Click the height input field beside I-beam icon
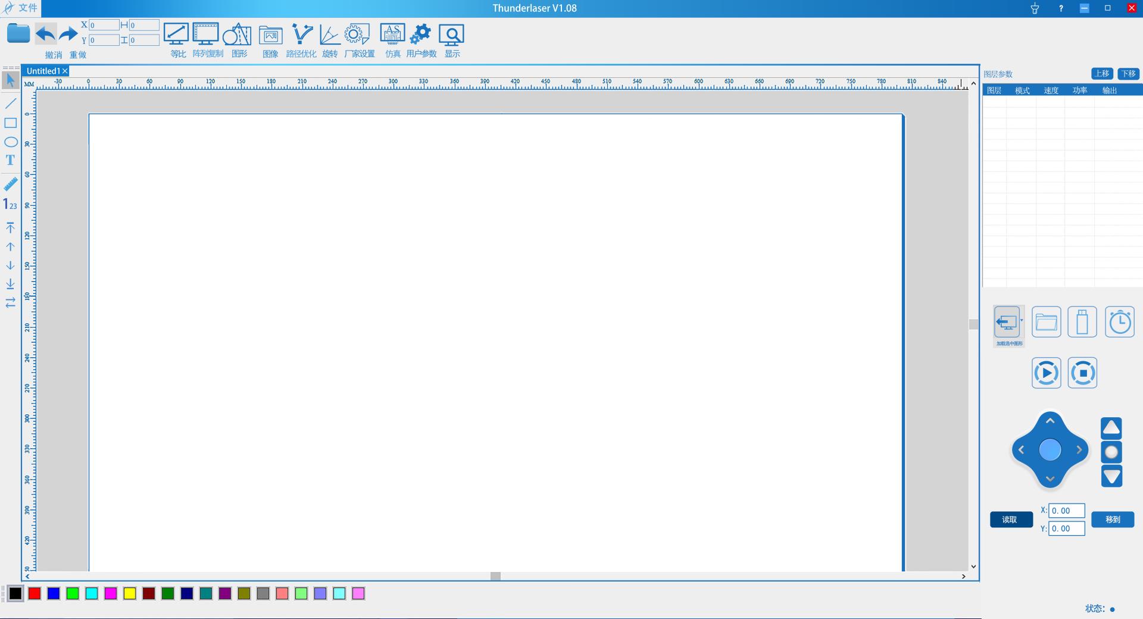 coord(144,40)
